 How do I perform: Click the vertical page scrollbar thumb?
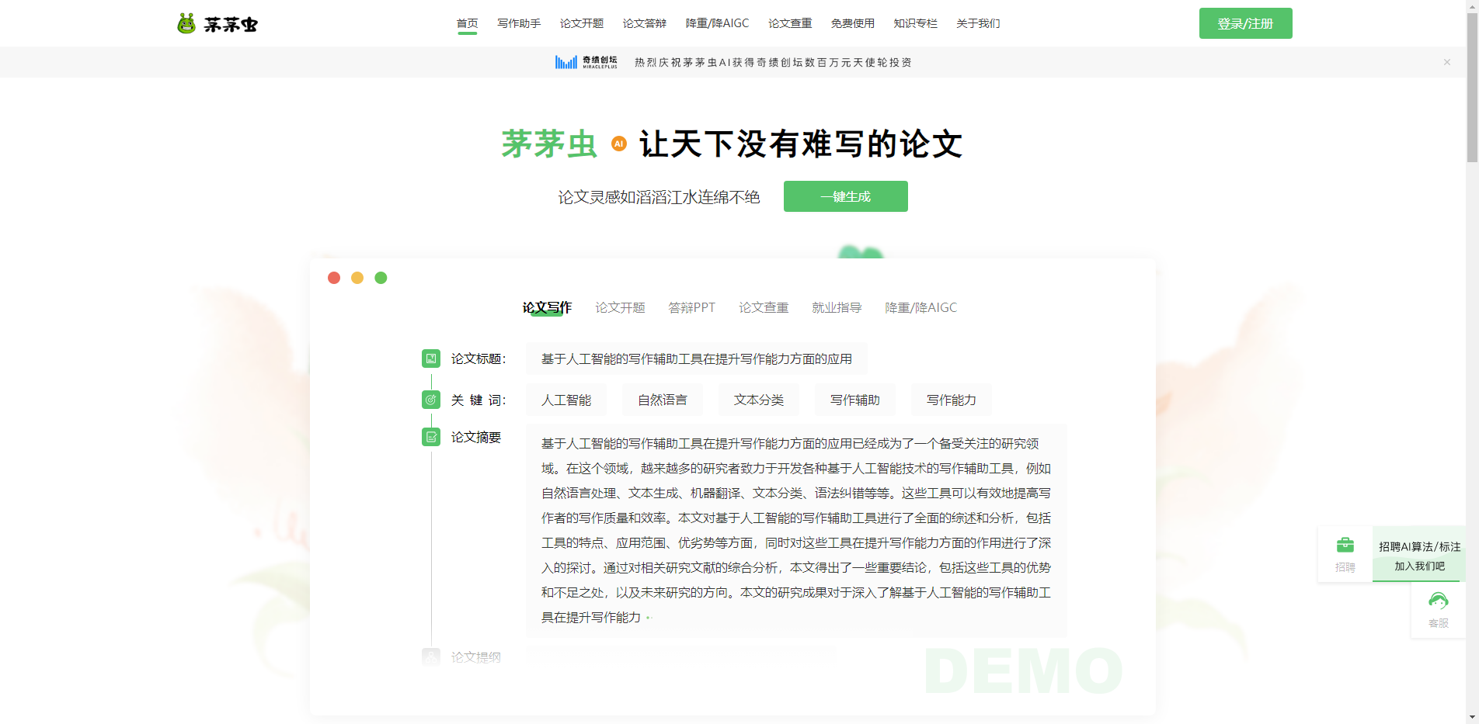pos(1472,88)
